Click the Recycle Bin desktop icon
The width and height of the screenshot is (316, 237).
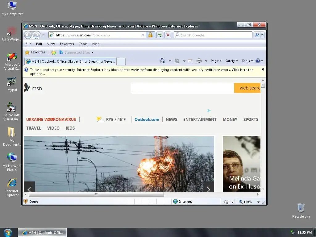click(301, 210)
